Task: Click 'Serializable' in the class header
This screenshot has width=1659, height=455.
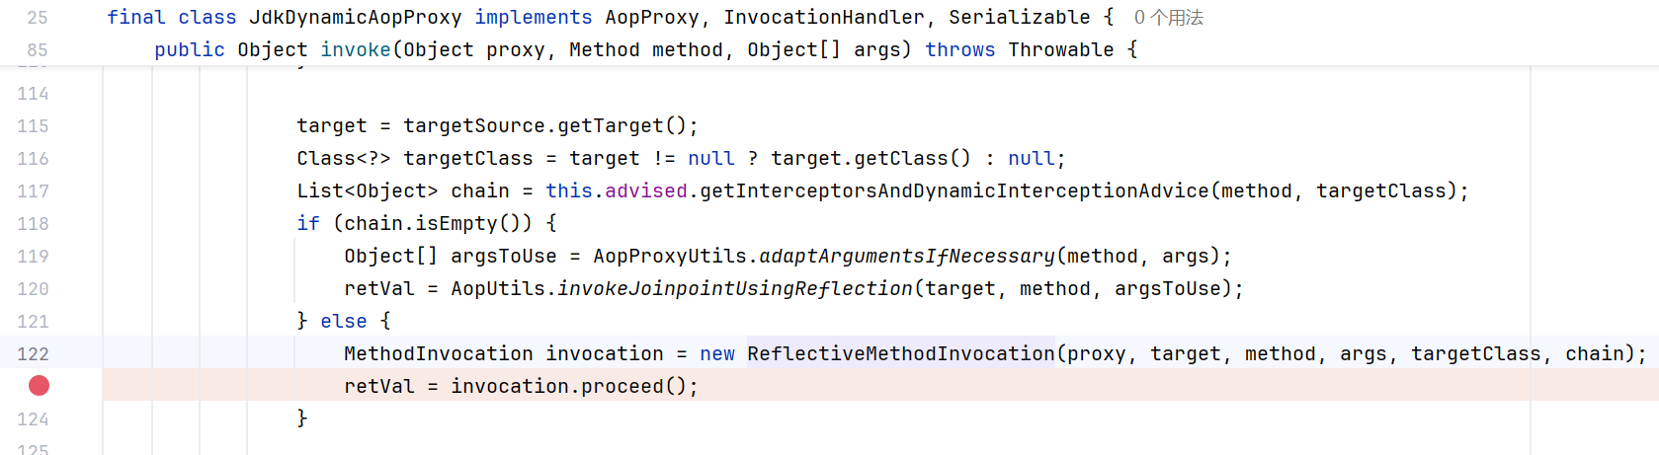Action: tap(1020, 17)
